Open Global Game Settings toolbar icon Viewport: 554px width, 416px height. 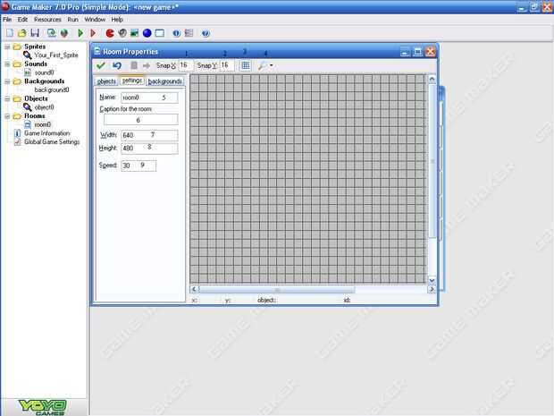(x=189, y=33)
